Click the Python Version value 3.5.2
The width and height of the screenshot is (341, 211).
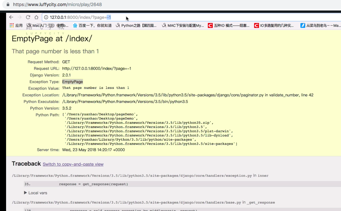coord(67,108)
